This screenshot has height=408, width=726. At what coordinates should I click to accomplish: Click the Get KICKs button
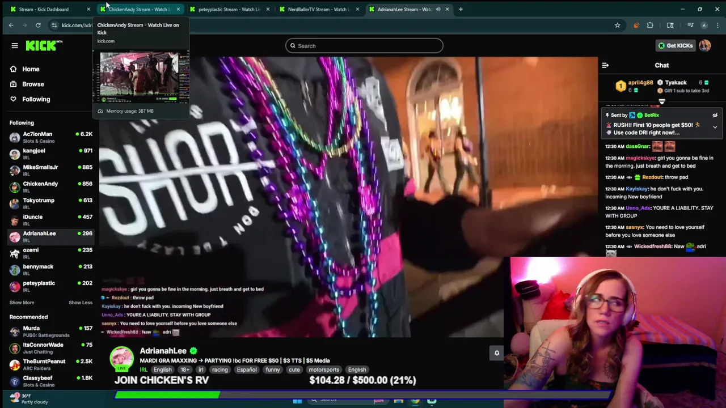pos(675,46)
